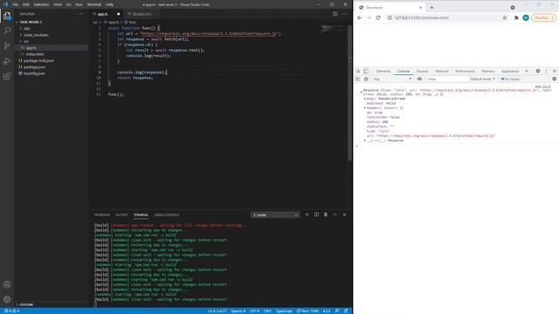This screenshot has height=314, width=559.
Task: Expand the dist folder in Explorer
Action: coord(27,29)
